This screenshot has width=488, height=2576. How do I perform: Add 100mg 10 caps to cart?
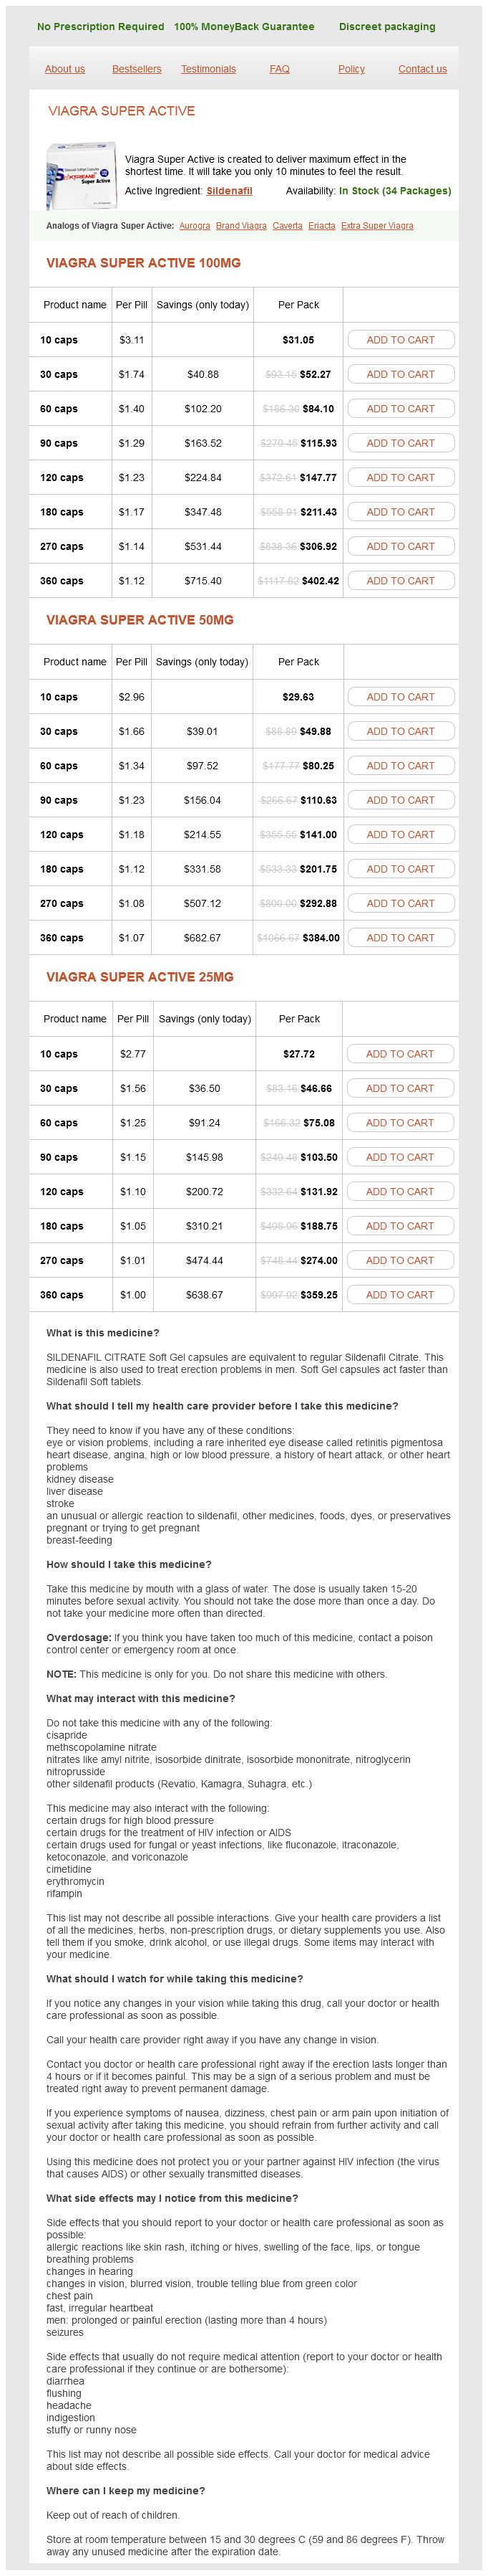click(x=400, y=340)
